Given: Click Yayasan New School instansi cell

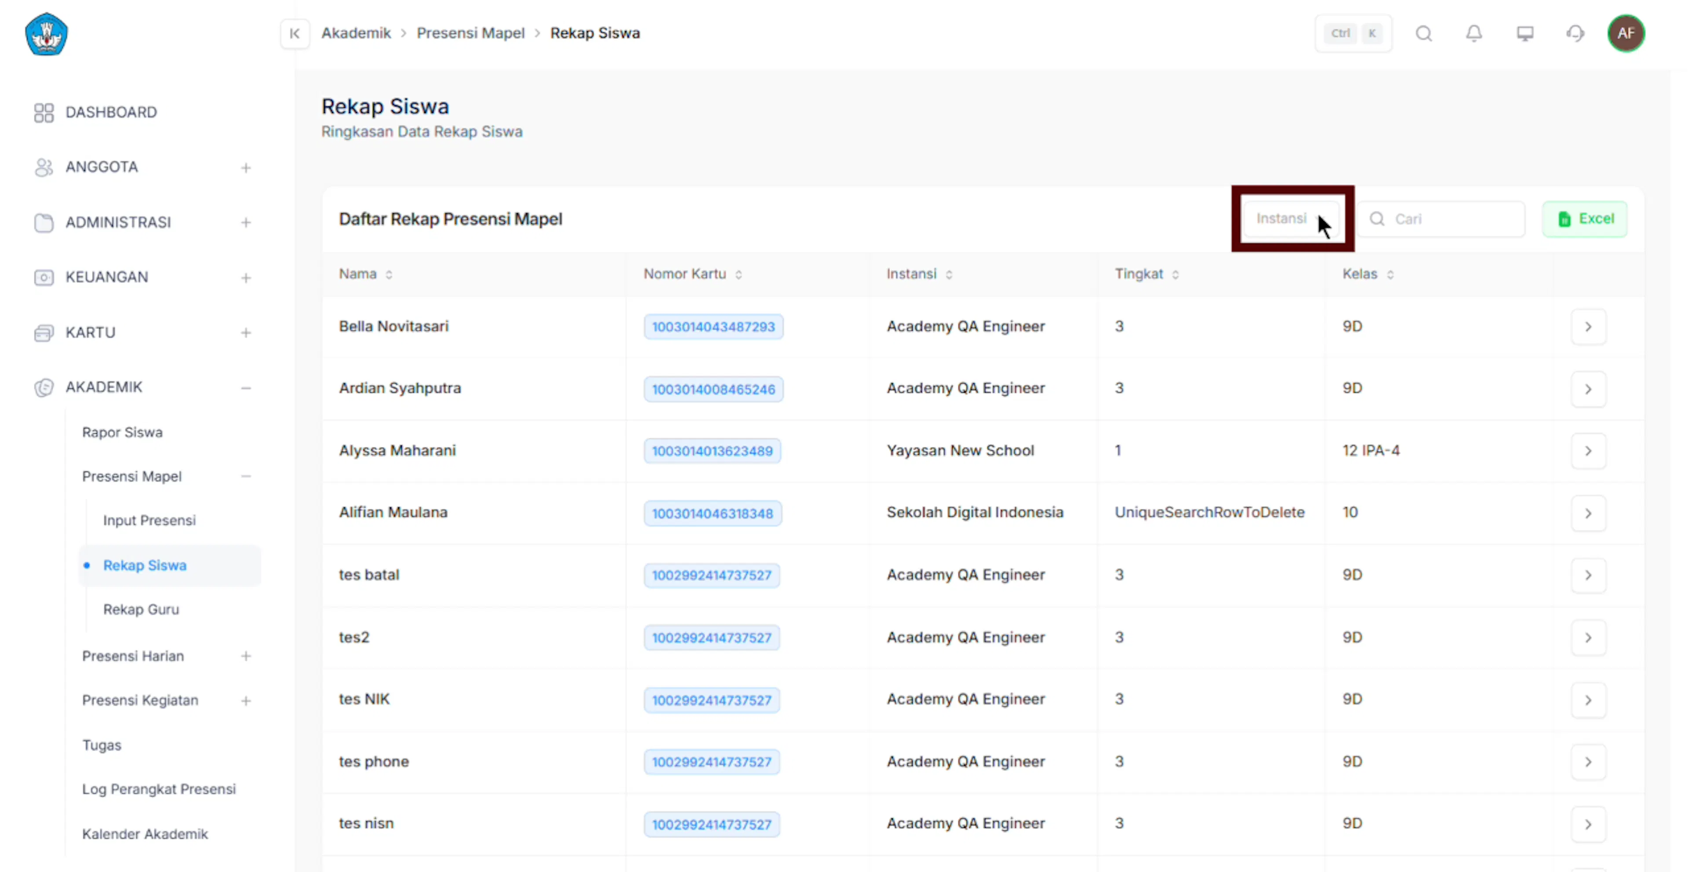Looking at the screenshot, I should pyautogui.click(x=960, y=450).
